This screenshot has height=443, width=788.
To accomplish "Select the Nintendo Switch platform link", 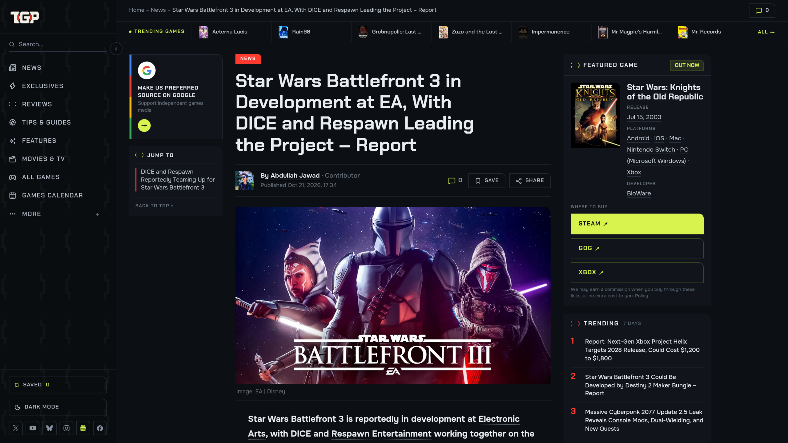I will [x=651, y=150].
